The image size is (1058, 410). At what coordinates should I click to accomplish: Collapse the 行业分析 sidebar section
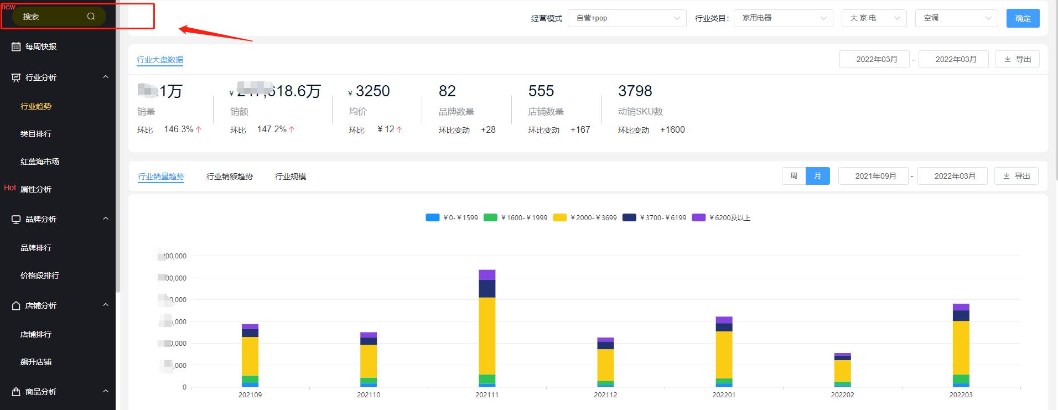pyautogui.click(x=106, y=77)
